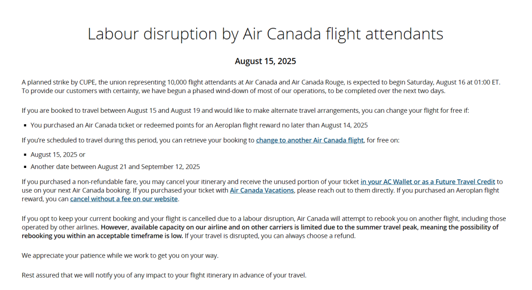Open the 'change to another Air Canada flight' link
The image size is (532, 290).
click(309, 140)
